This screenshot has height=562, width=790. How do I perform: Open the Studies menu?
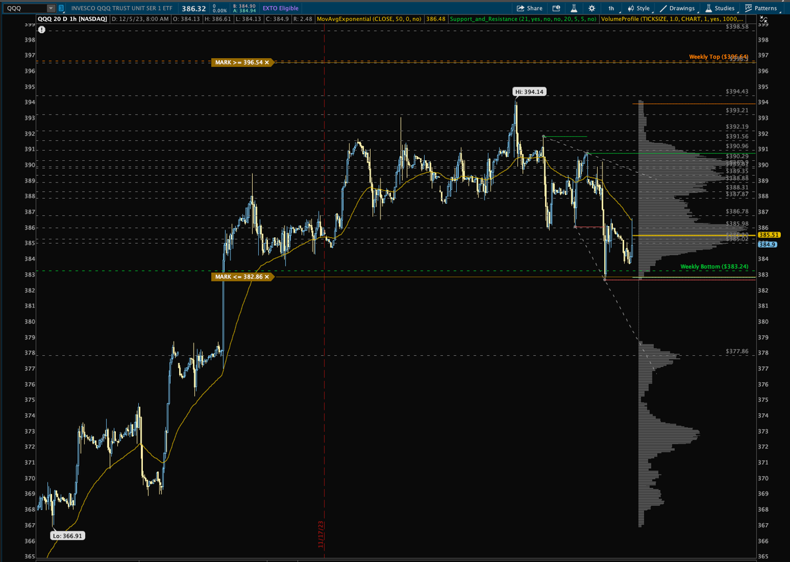tap(720, 8)
